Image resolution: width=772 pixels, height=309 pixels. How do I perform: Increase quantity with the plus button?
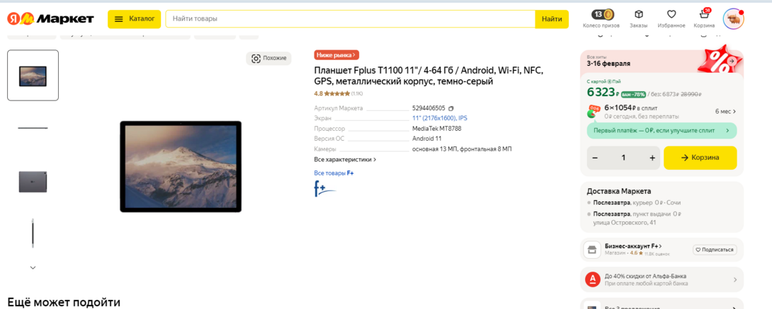click(652, 158)
